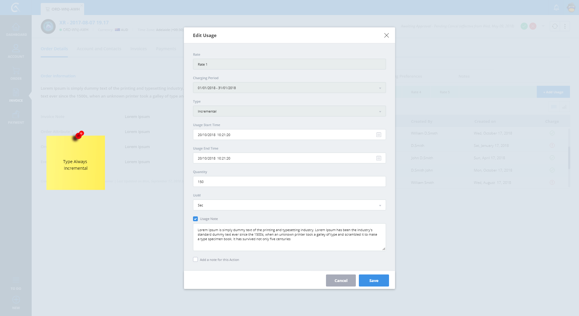Open Invoice section in sidebar
The height and width of the screenshot is (316, 579).
tap(16, 95)
